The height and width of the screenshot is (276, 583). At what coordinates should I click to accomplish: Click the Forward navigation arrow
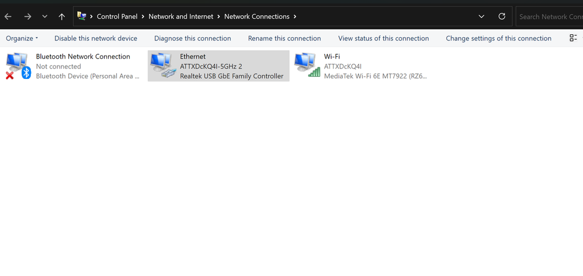pos(27,16)
